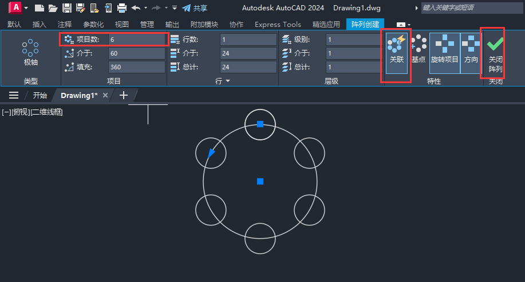Open the undo history dropdown arrow
This screenshot has width=525, height=282.
pyautogui.click(x=145, y=8)
